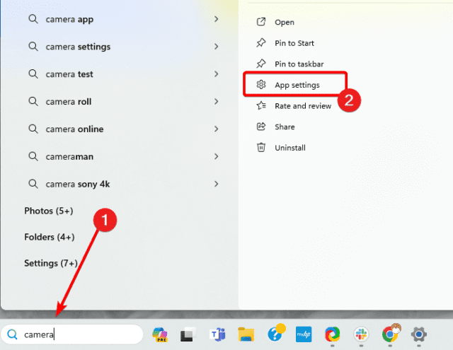Open Slack from the taskbar
The width and height of the screenshot is (453, 350).
click(x=360, y=334)
